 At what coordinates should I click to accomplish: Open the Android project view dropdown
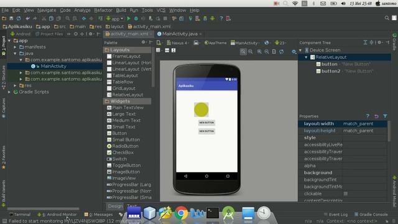[x=21, y=34]
